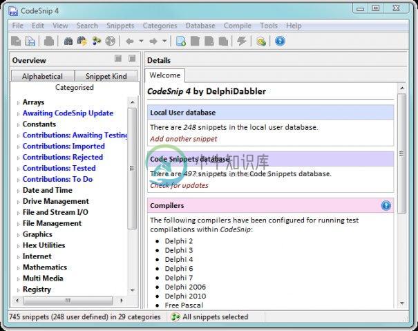The height and width of the screenshot is (331, 418).
Task: Click the Details pane vertical scrollbar thumb
Action: [x=401, y=153]
